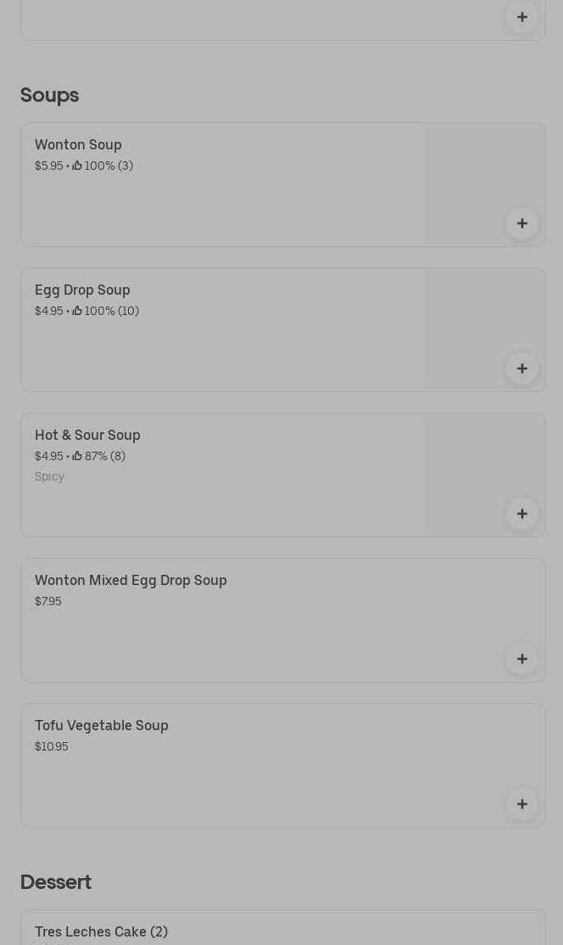Tap the plus button on Tofu Vegetable Soup
Viewport: 563px width, 945px height.
pos(521,804)
